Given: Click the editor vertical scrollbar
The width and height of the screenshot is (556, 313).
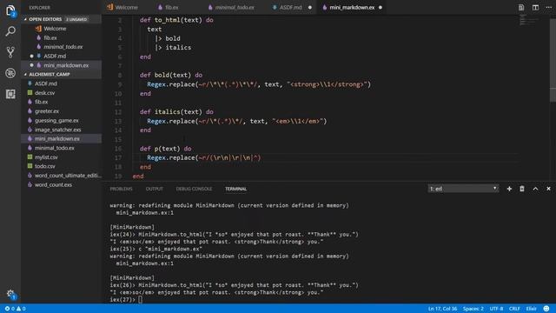Looking at the screenshot, I should click(553, 60).
